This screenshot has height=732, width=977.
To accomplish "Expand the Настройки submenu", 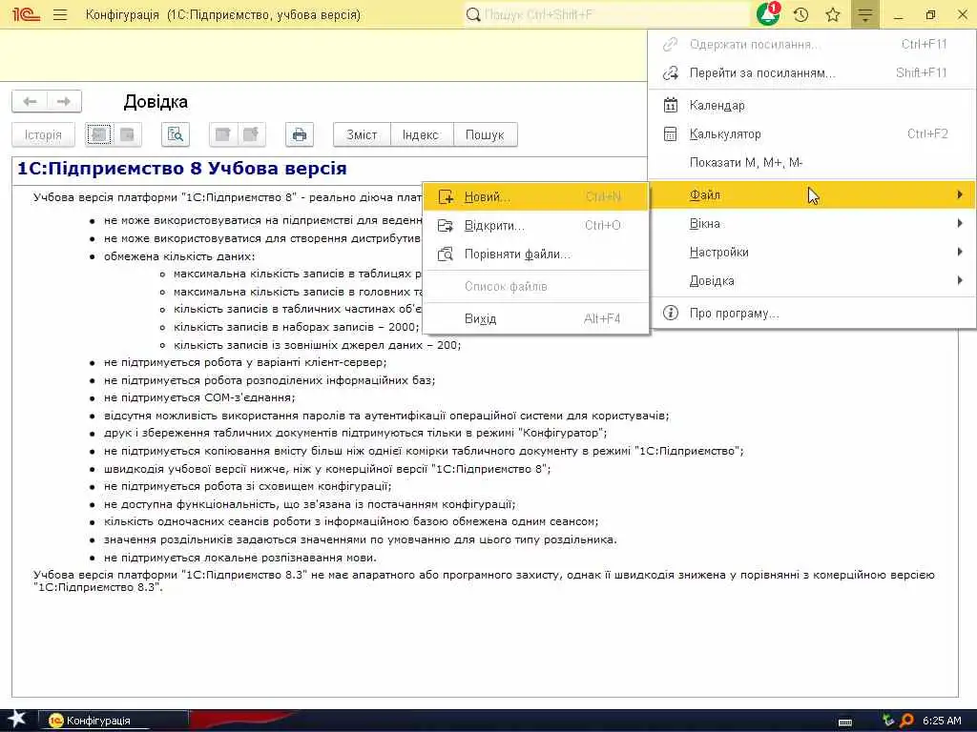I will click(812, 252).
